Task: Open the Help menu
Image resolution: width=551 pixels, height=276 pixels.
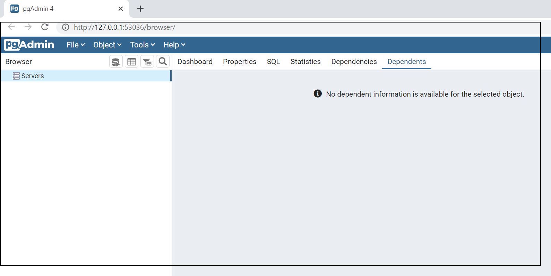Action: coord(174,45)
